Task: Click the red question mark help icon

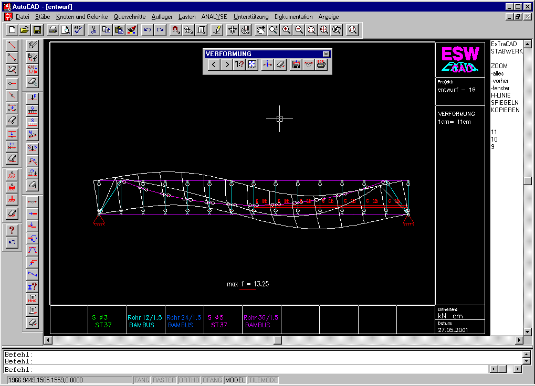Action: click(x=12, y=230)
